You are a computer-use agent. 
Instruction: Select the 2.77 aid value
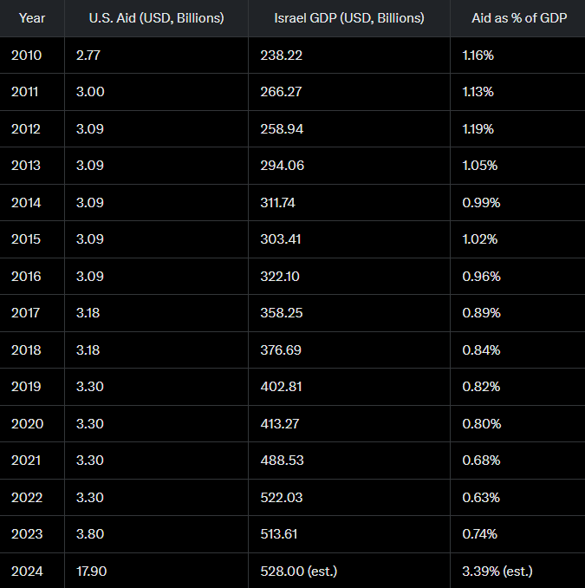pyautogui.click(x=88, y=56)
